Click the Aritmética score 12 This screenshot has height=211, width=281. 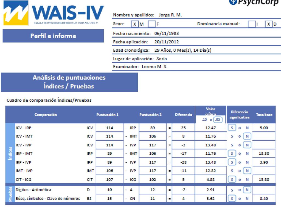pos(153,190)
